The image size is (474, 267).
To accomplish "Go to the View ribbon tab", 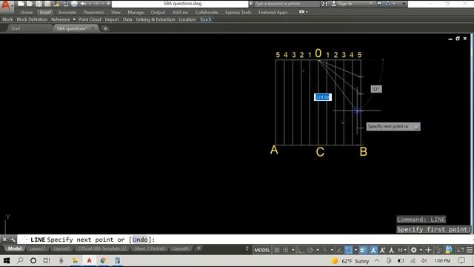I will [x=116, y=13].
